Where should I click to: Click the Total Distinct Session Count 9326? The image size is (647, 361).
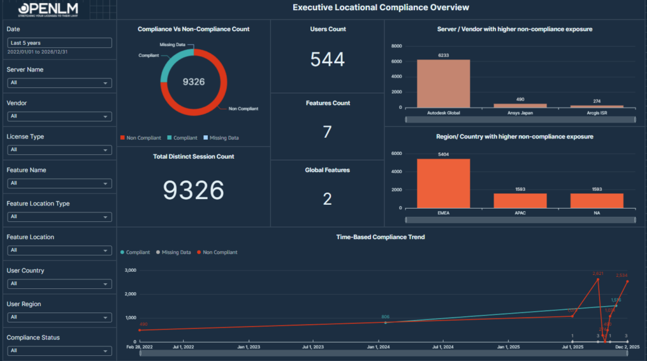193,190
